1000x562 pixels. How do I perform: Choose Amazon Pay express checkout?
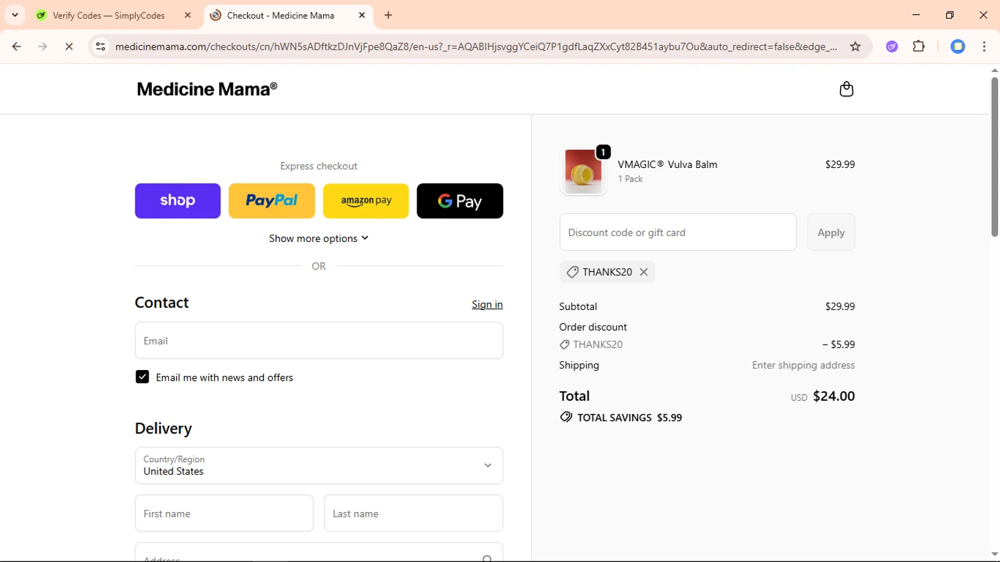366,201
